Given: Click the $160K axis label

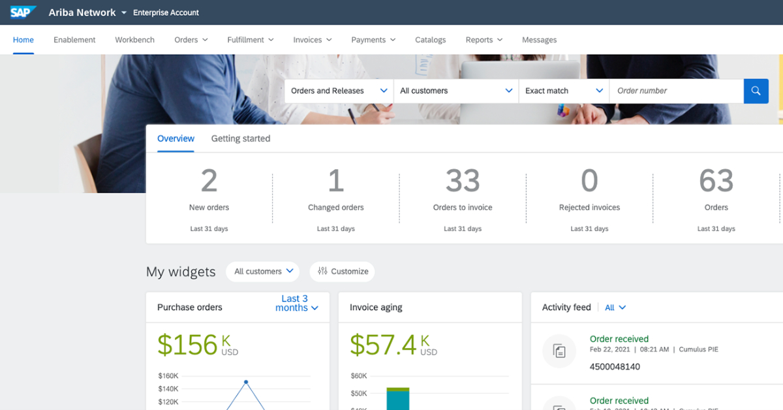Looking at the screenshot, I should (x=168, y=376).
